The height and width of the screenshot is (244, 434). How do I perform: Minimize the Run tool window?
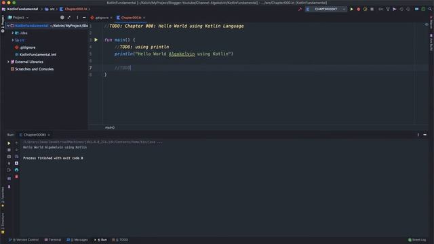coord(425,135)
